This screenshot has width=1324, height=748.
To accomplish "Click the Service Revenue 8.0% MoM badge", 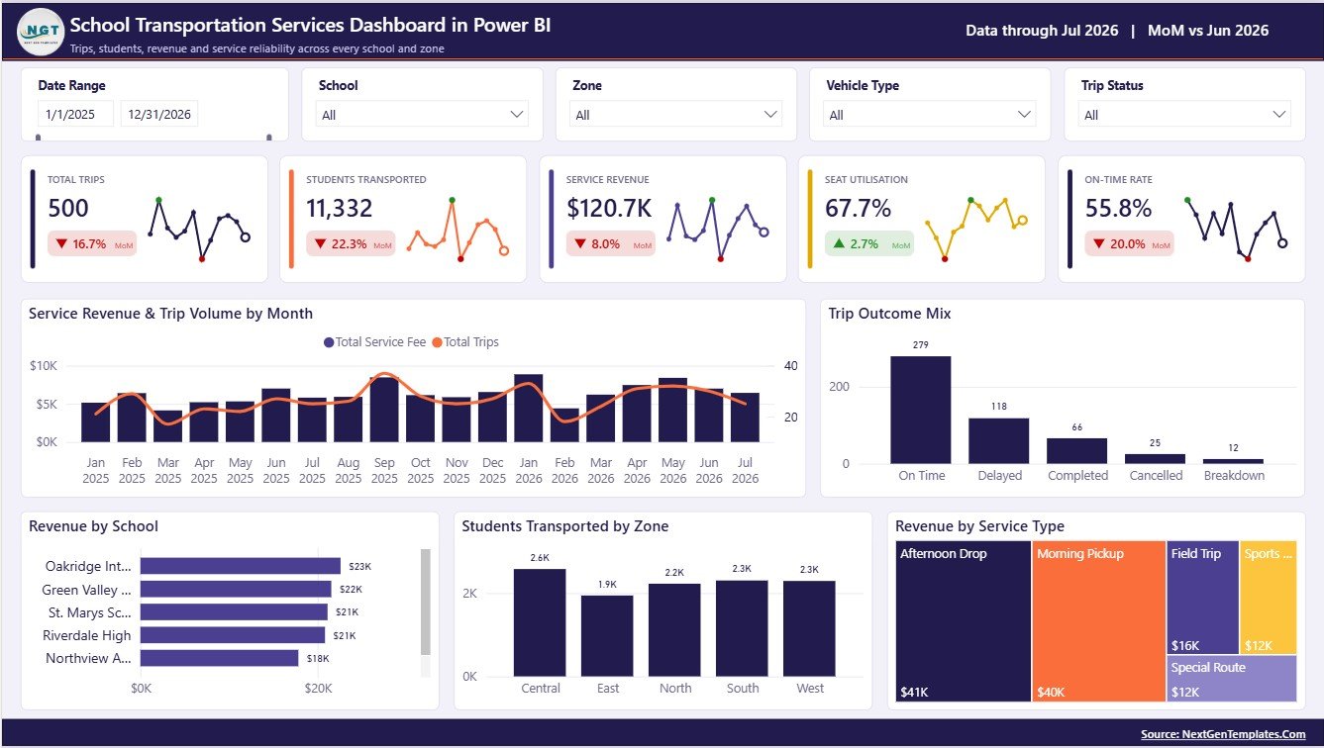I will (x=611, y=244).
